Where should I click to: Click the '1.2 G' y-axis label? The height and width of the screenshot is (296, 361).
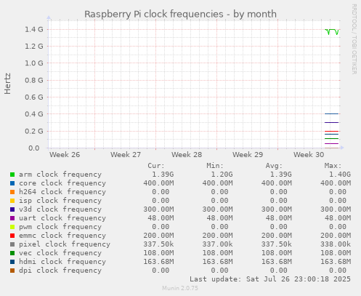34,47
